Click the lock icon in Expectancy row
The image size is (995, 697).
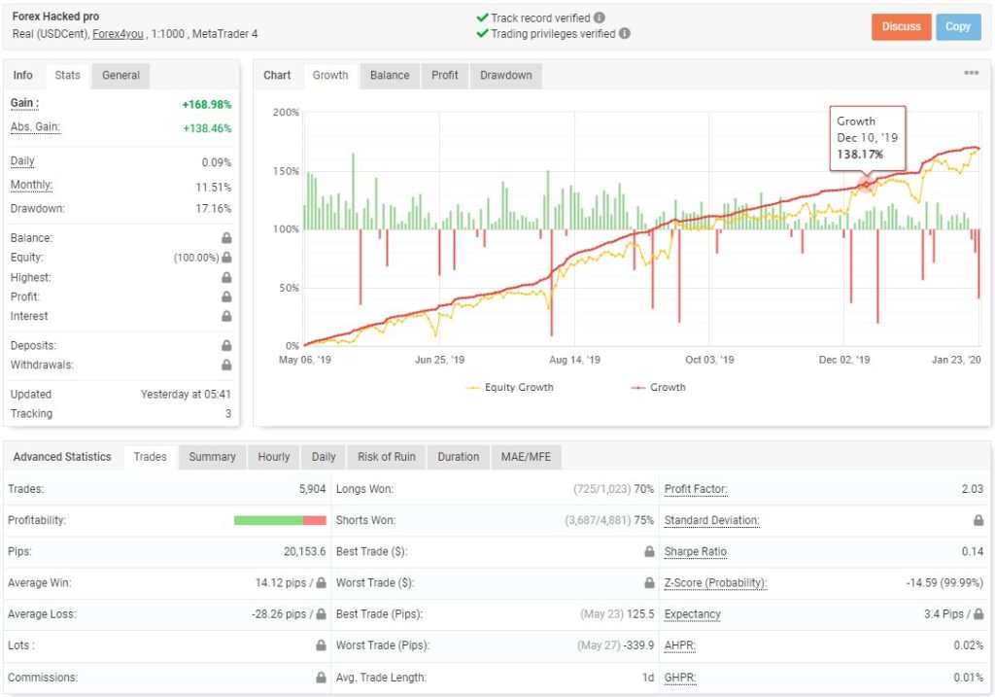[978, 613]
